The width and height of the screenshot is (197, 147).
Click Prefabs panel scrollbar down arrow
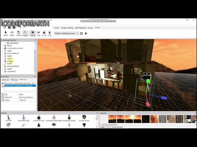pyautogui.click(x=97, y=127)
